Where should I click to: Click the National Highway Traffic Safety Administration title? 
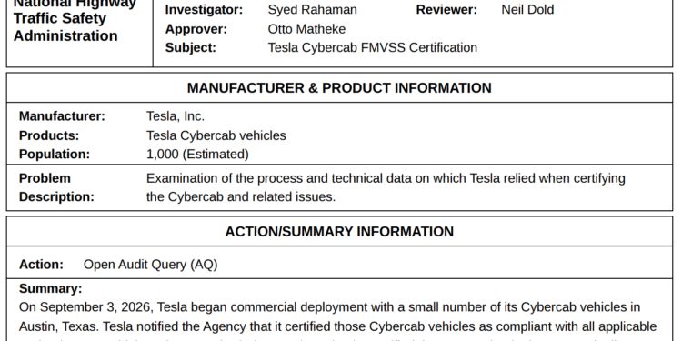point(75,19)
